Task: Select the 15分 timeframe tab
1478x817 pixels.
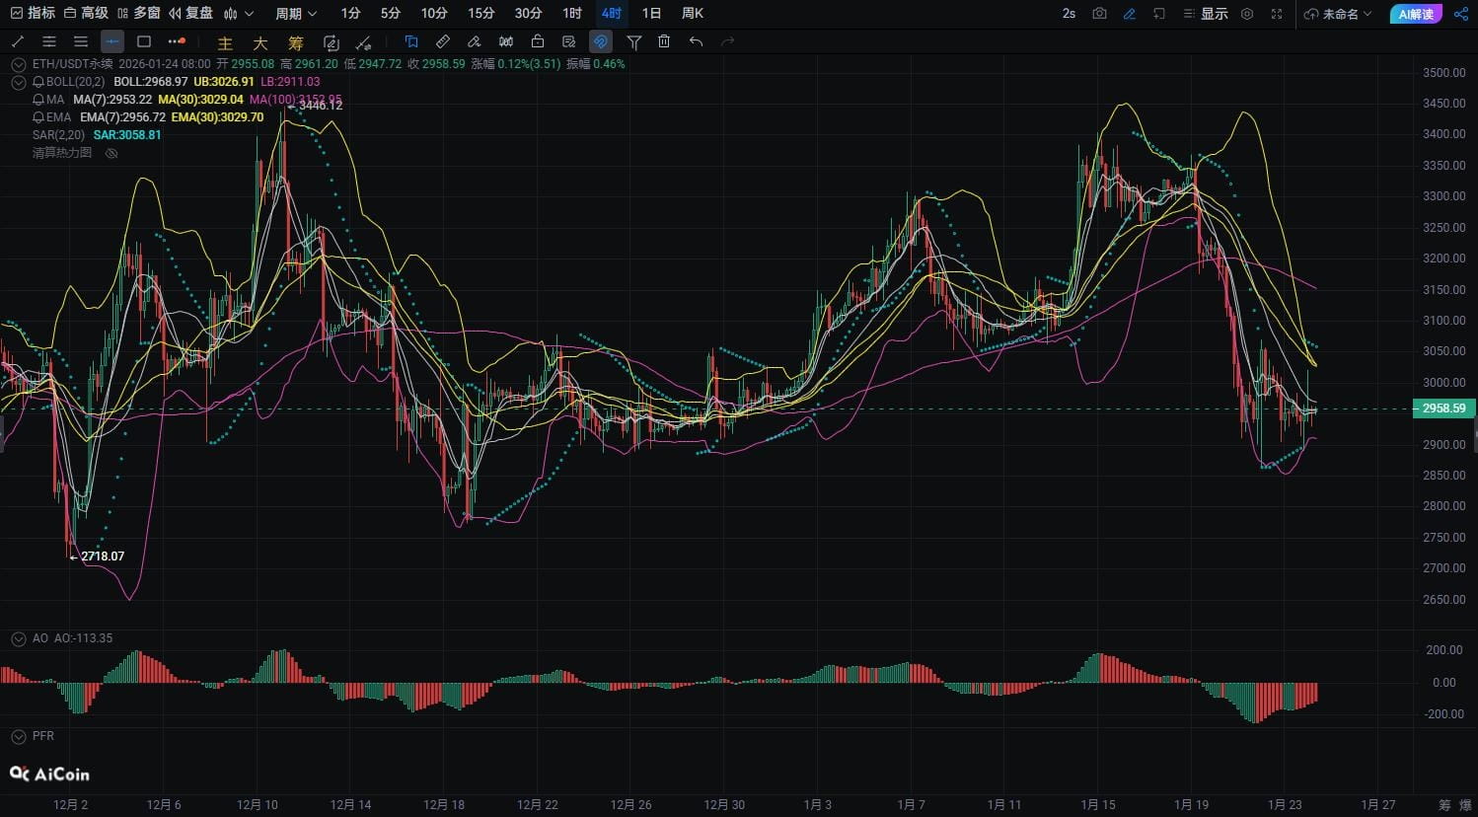Action: tap(480, 14)
